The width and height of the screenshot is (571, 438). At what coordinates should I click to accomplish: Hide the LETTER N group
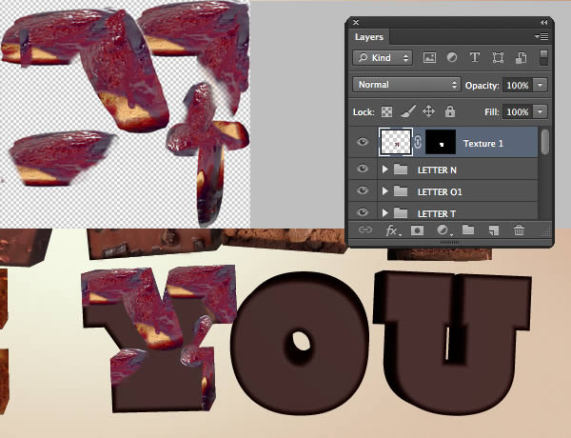pyautogui.click(x=363, y=169)
